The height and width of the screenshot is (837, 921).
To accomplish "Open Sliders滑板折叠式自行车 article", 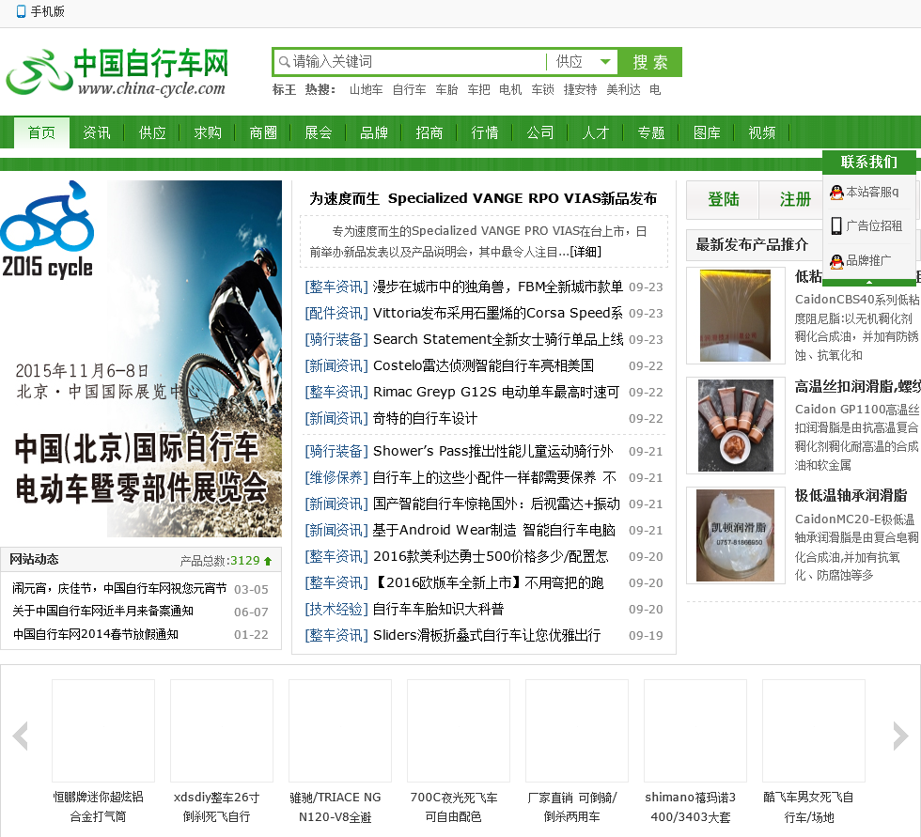I will 487,635.
